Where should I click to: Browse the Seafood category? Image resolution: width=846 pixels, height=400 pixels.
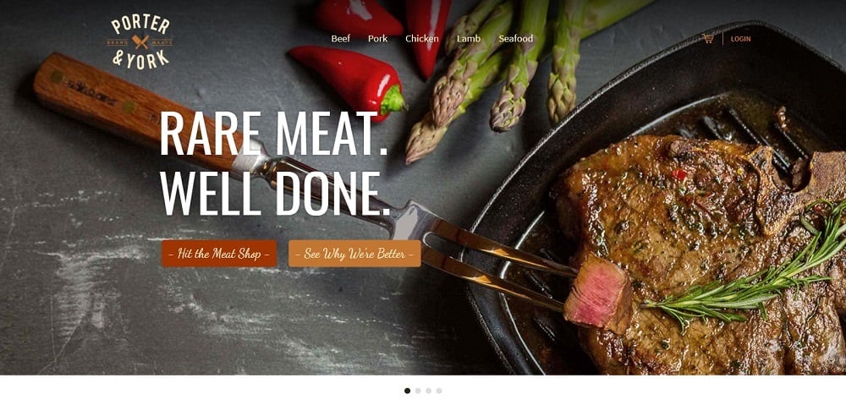pos(516,39)
